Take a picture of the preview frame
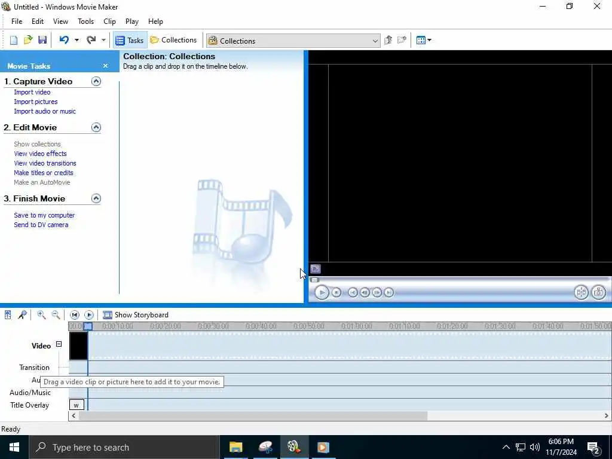Screen dimensions: 612x459 598,292
